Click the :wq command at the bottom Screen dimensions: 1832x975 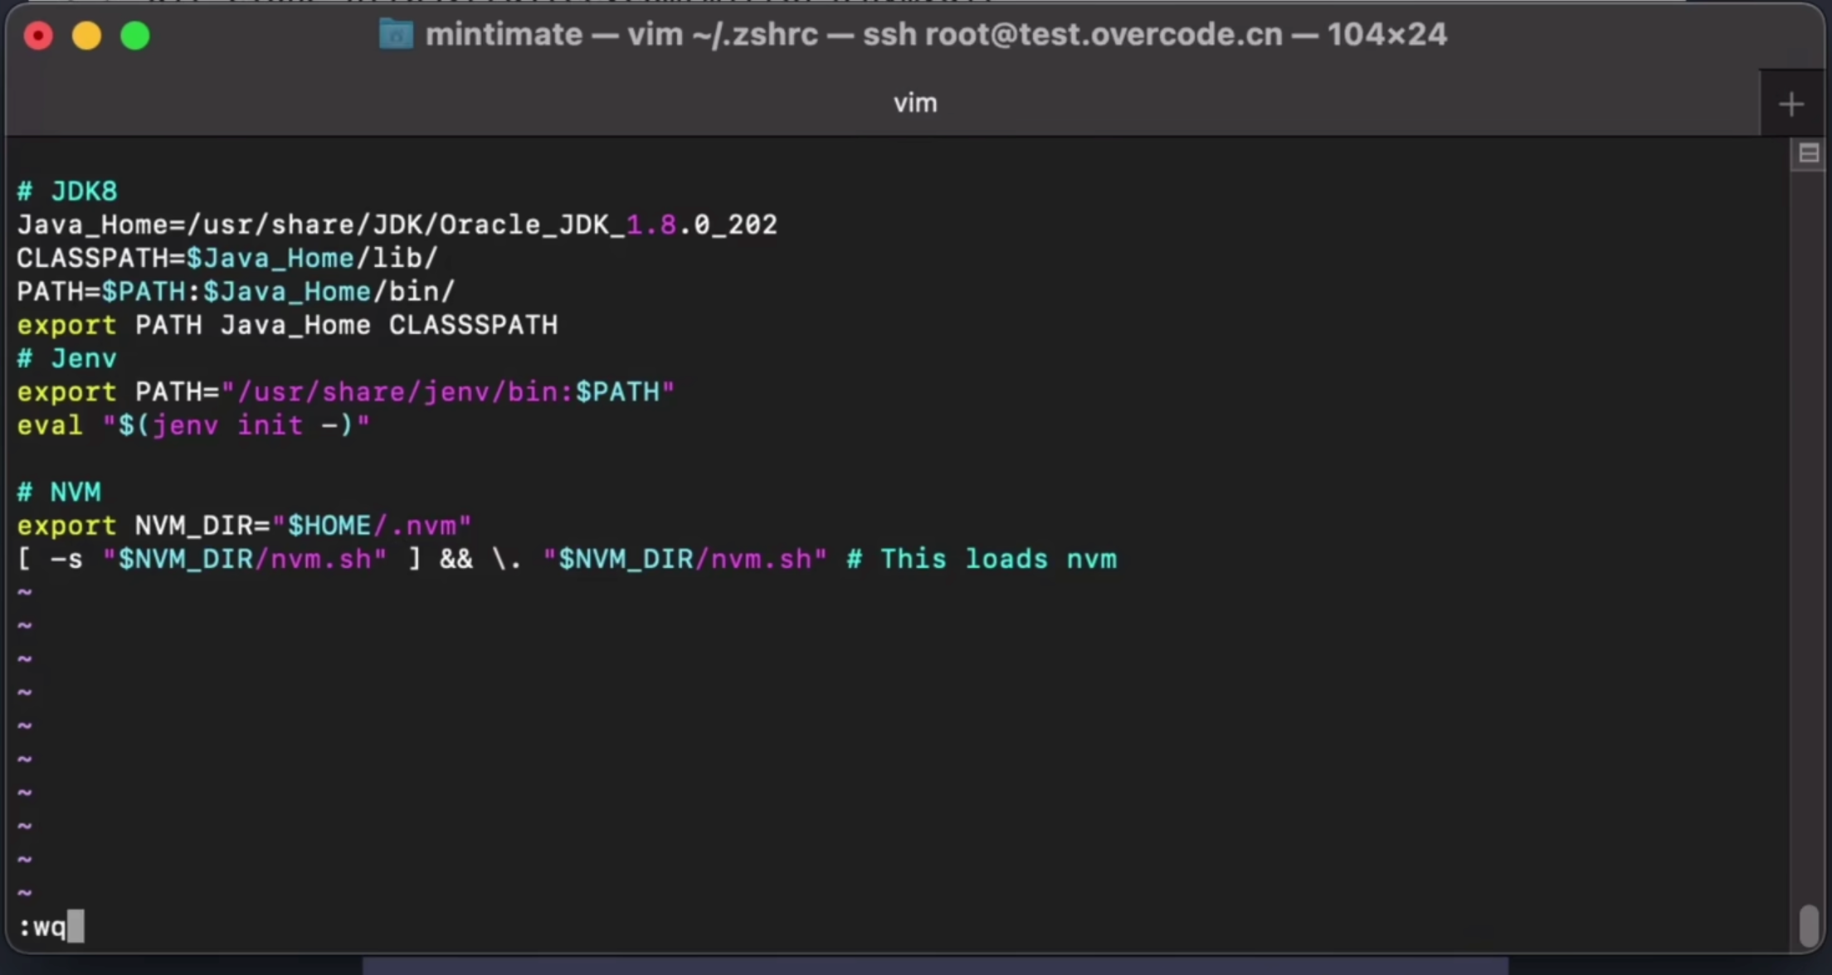point(42,926)
